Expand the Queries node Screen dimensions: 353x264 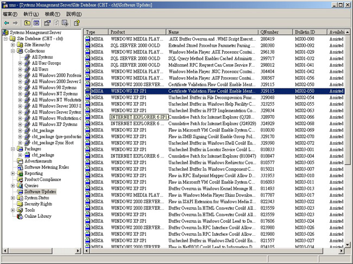point(13,186)
